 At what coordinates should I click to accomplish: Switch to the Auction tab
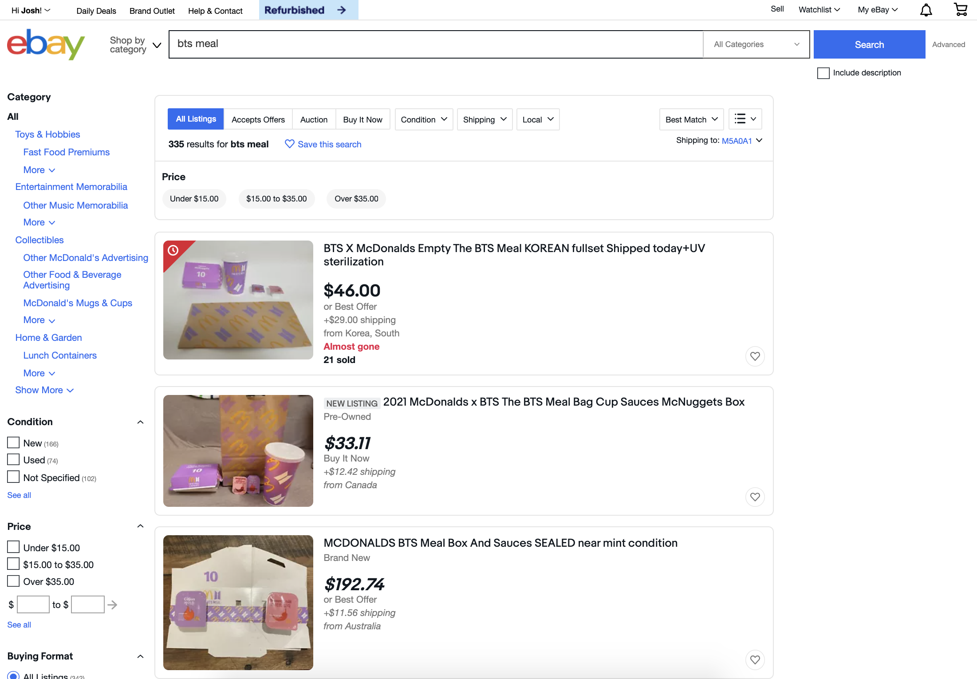click(x=314, y=119)
